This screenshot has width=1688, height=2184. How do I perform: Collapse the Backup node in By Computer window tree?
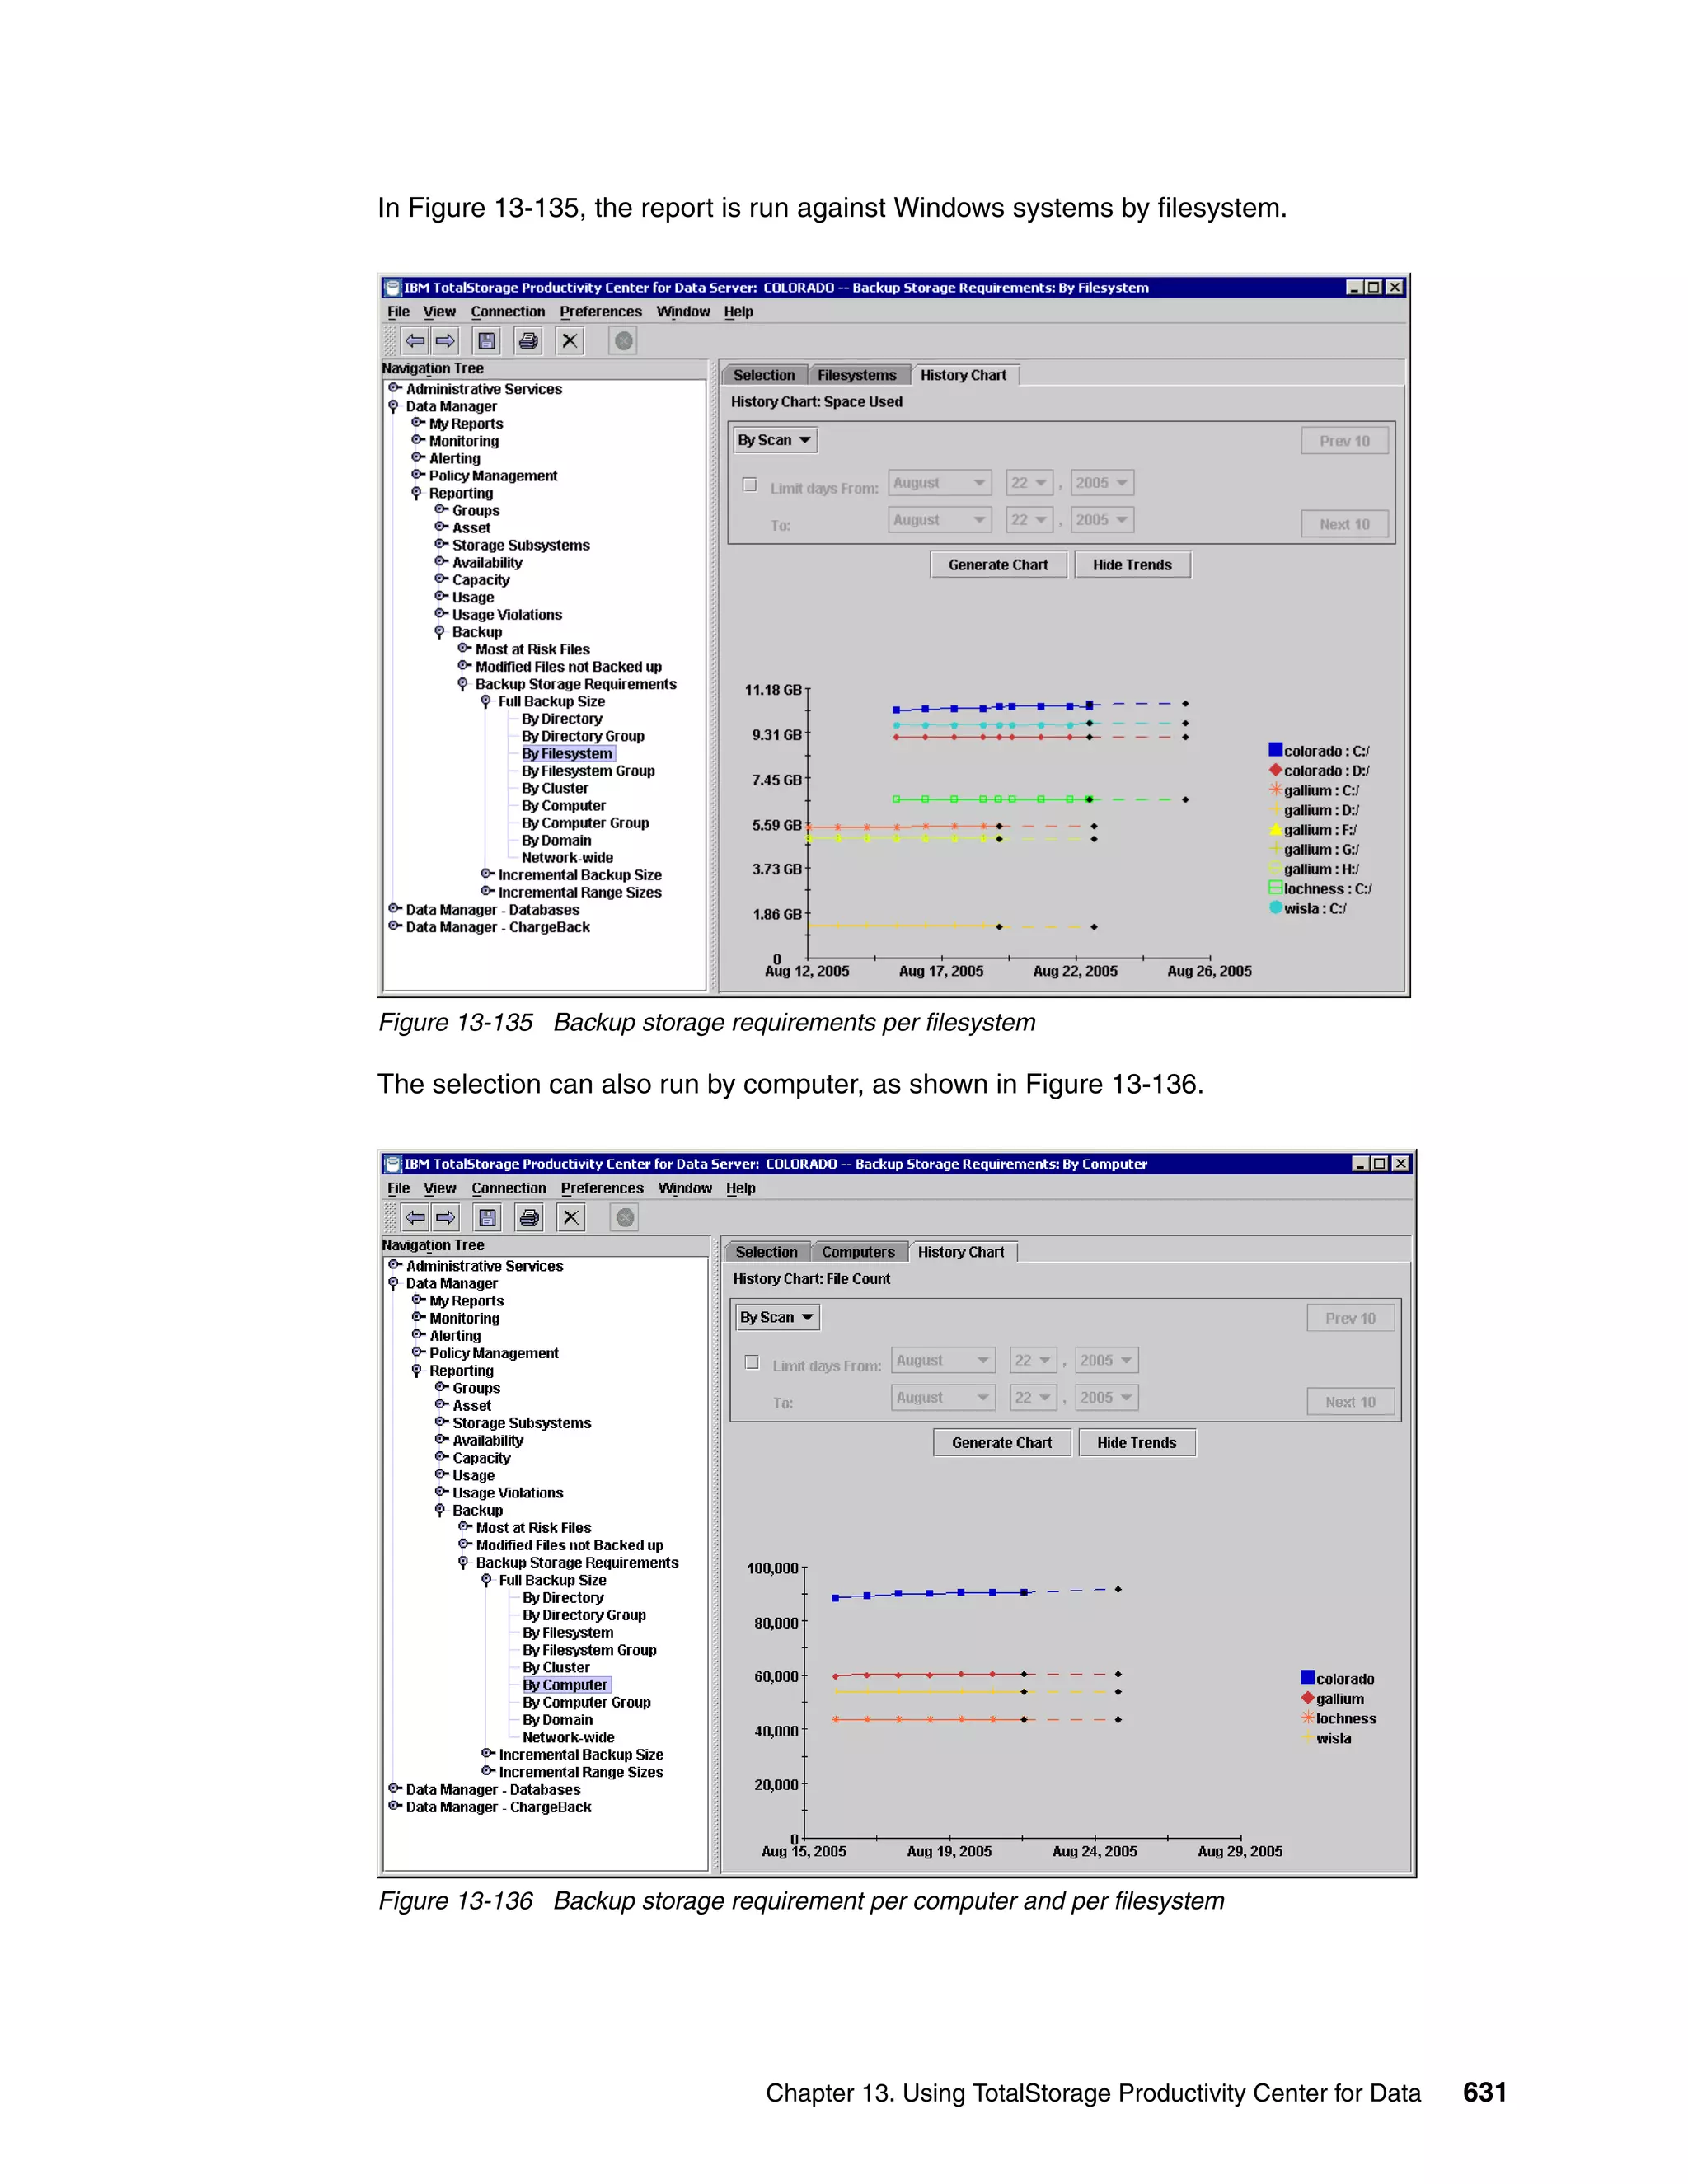pyautogui.click(x=440, y=1510)
